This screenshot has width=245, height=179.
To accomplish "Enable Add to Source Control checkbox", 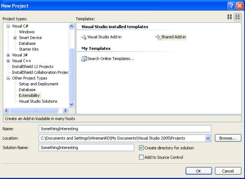I will (x=141, y=157).
